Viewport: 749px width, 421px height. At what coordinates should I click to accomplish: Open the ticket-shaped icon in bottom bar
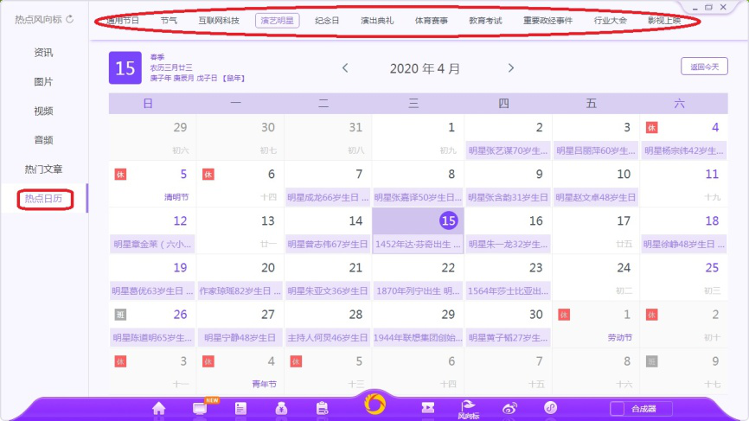click(x=428, y=408)
